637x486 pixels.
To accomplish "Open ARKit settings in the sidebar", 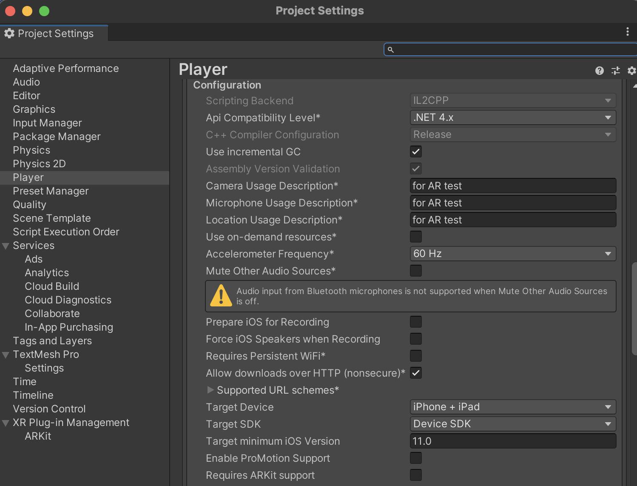I will pos(38,436).
